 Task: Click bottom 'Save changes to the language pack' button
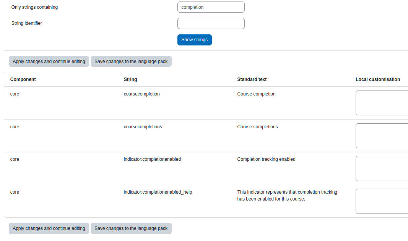coord(131,228)
